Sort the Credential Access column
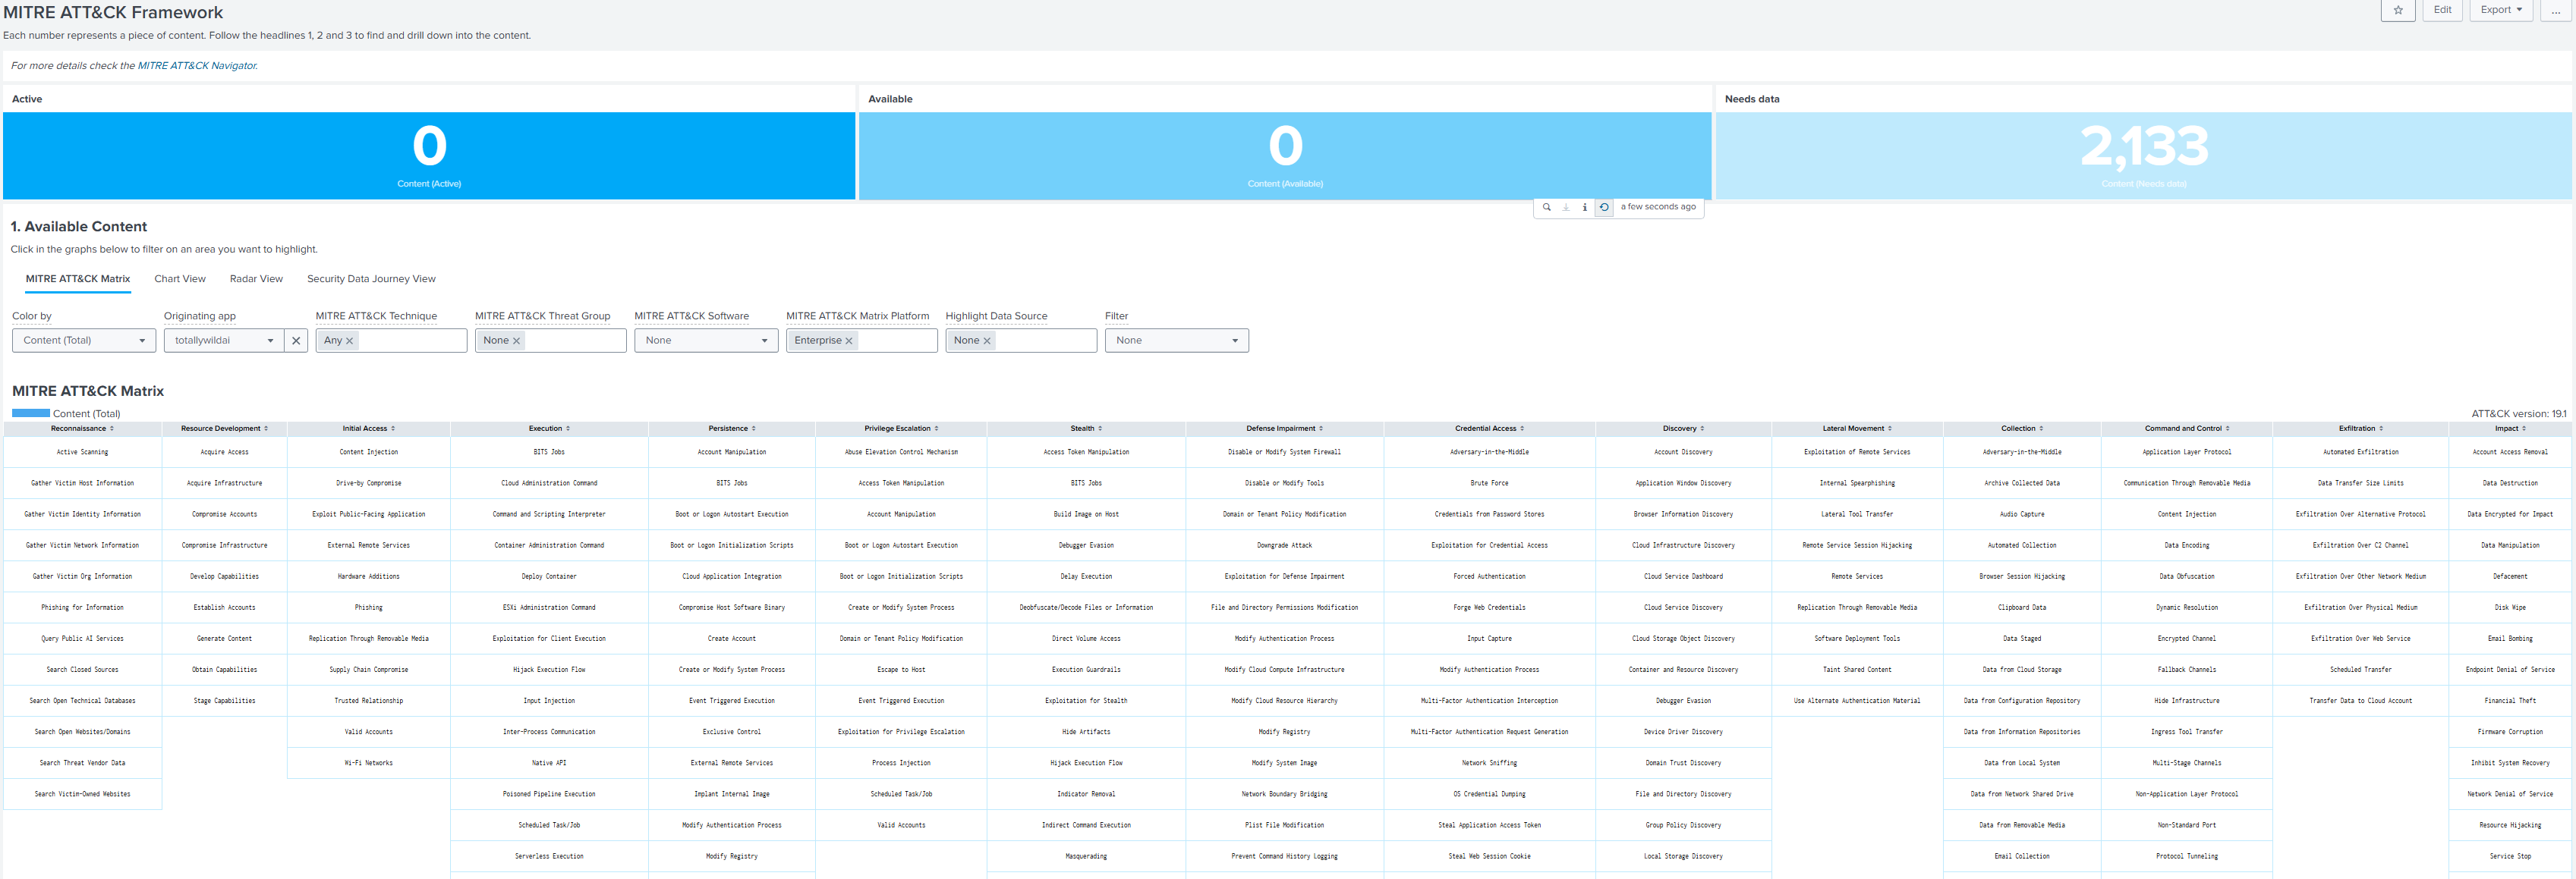Viewport: 2576px width, 879px height. point(1522,429)
